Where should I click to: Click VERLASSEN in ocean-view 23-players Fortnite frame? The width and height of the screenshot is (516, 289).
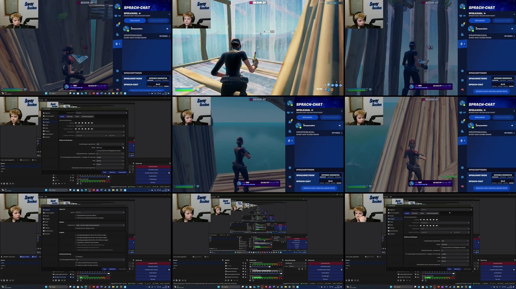(307, 117)
